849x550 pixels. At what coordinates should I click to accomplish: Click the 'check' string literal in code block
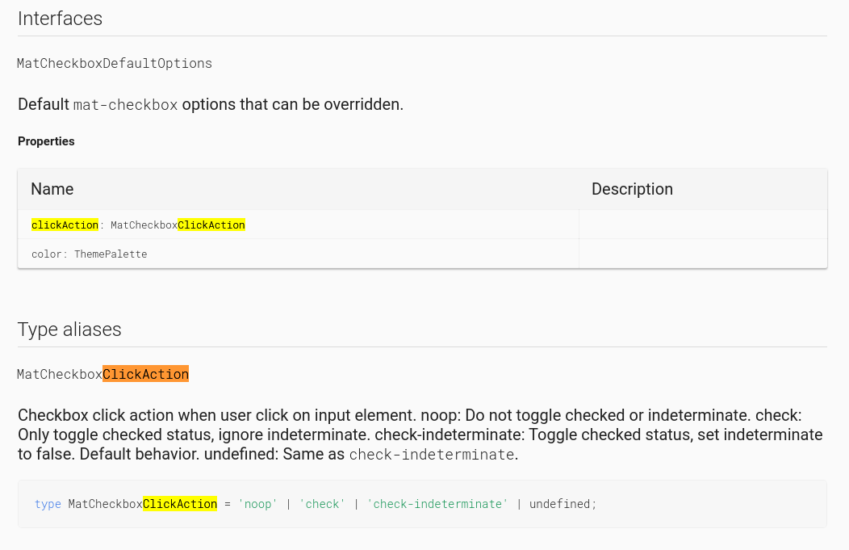point(322,504)
